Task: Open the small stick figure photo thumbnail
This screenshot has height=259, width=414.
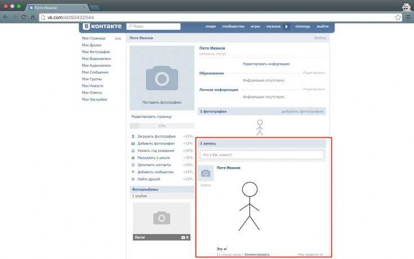Action: (260, 128)
